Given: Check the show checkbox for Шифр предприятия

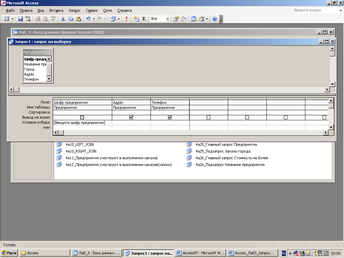Looking at the screenshot, I should (82, 118).
